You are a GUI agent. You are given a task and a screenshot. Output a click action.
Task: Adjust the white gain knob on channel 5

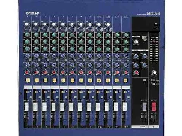[x=63, y=24]
